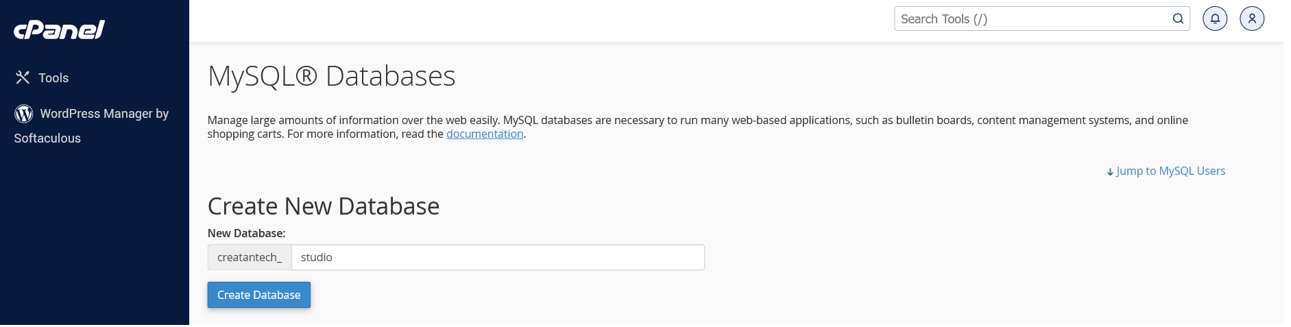Click the down arrow beside Jump to MySQL Users
Screen dimensions: 1291x327
coord(1110,172)
